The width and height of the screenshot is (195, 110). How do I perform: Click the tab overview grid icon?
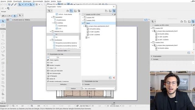point(8,20)
